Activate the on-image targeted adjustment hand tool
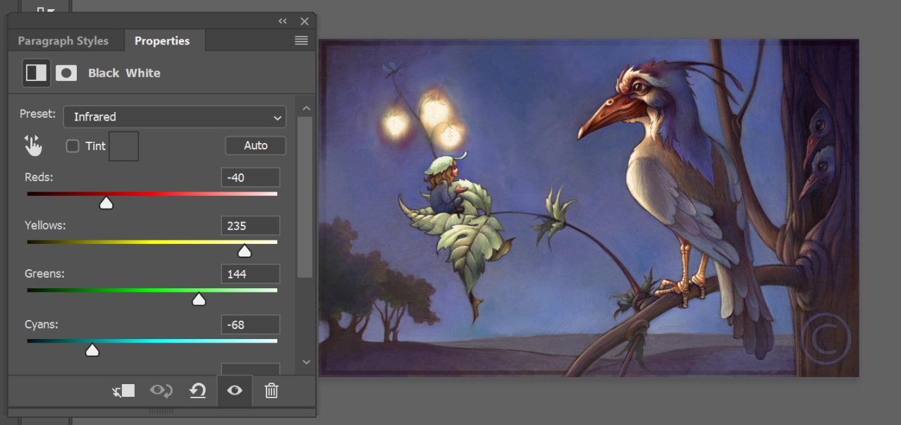 32,145
